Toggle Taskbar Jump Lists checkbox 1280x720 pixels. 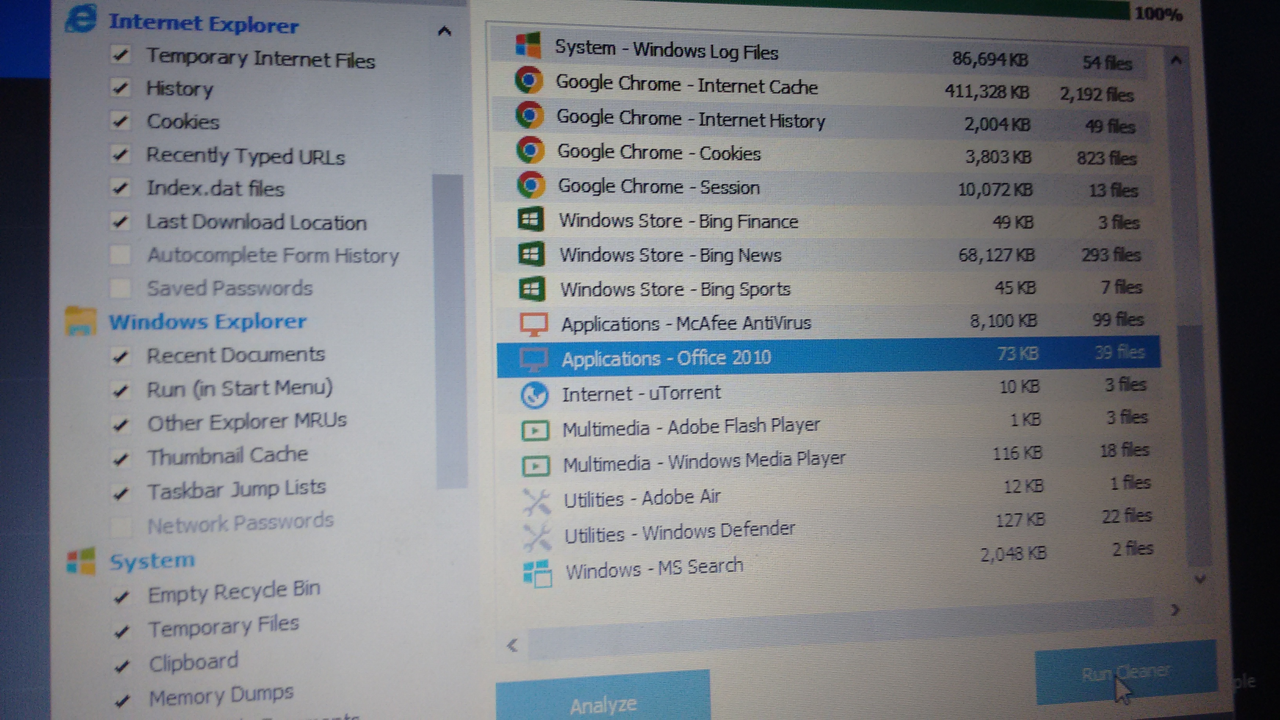[x=121, y=493]
